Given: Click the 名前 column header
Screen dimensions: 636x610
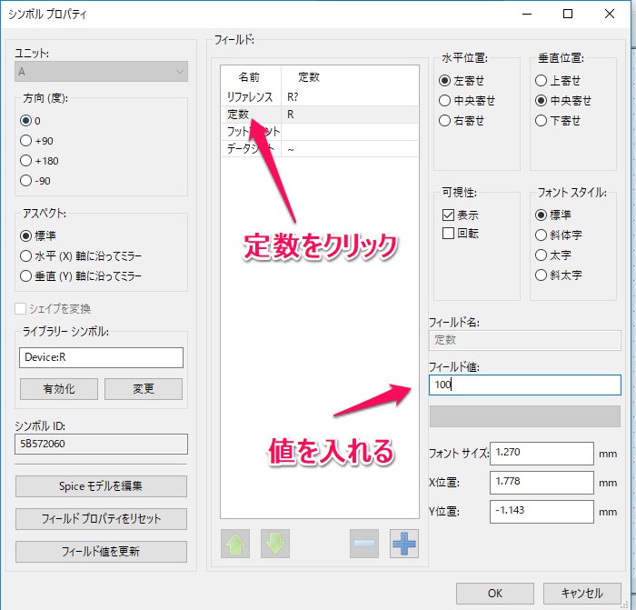Looking at the screenshot, I should (x=249, y=77).
